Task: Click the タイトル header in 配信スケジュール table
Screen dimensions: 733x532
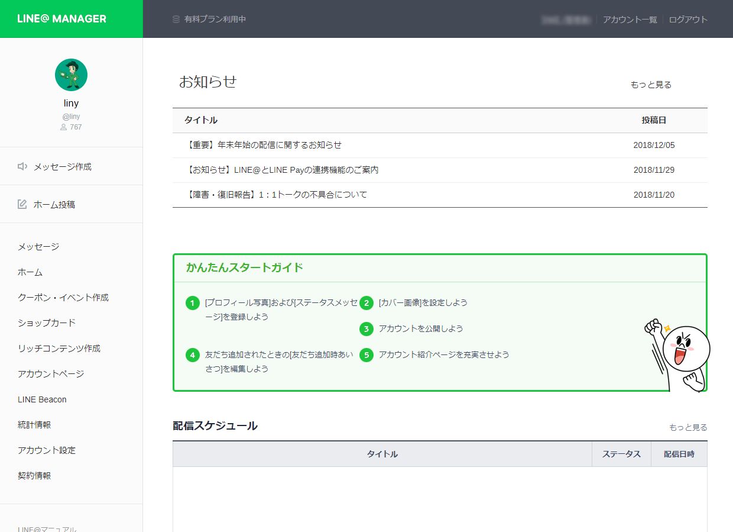Action: (382, 454)
